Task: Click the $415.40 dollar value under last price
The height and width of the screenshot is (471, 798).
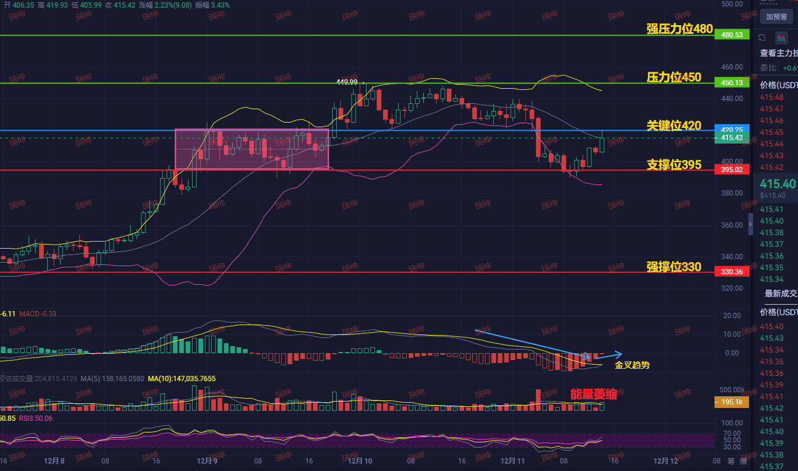Action: (x=773, y=196)
